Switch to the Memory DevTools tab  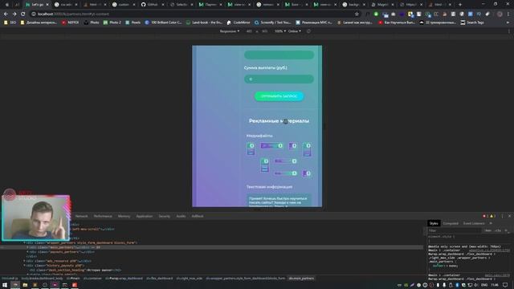tap(124, 216)
